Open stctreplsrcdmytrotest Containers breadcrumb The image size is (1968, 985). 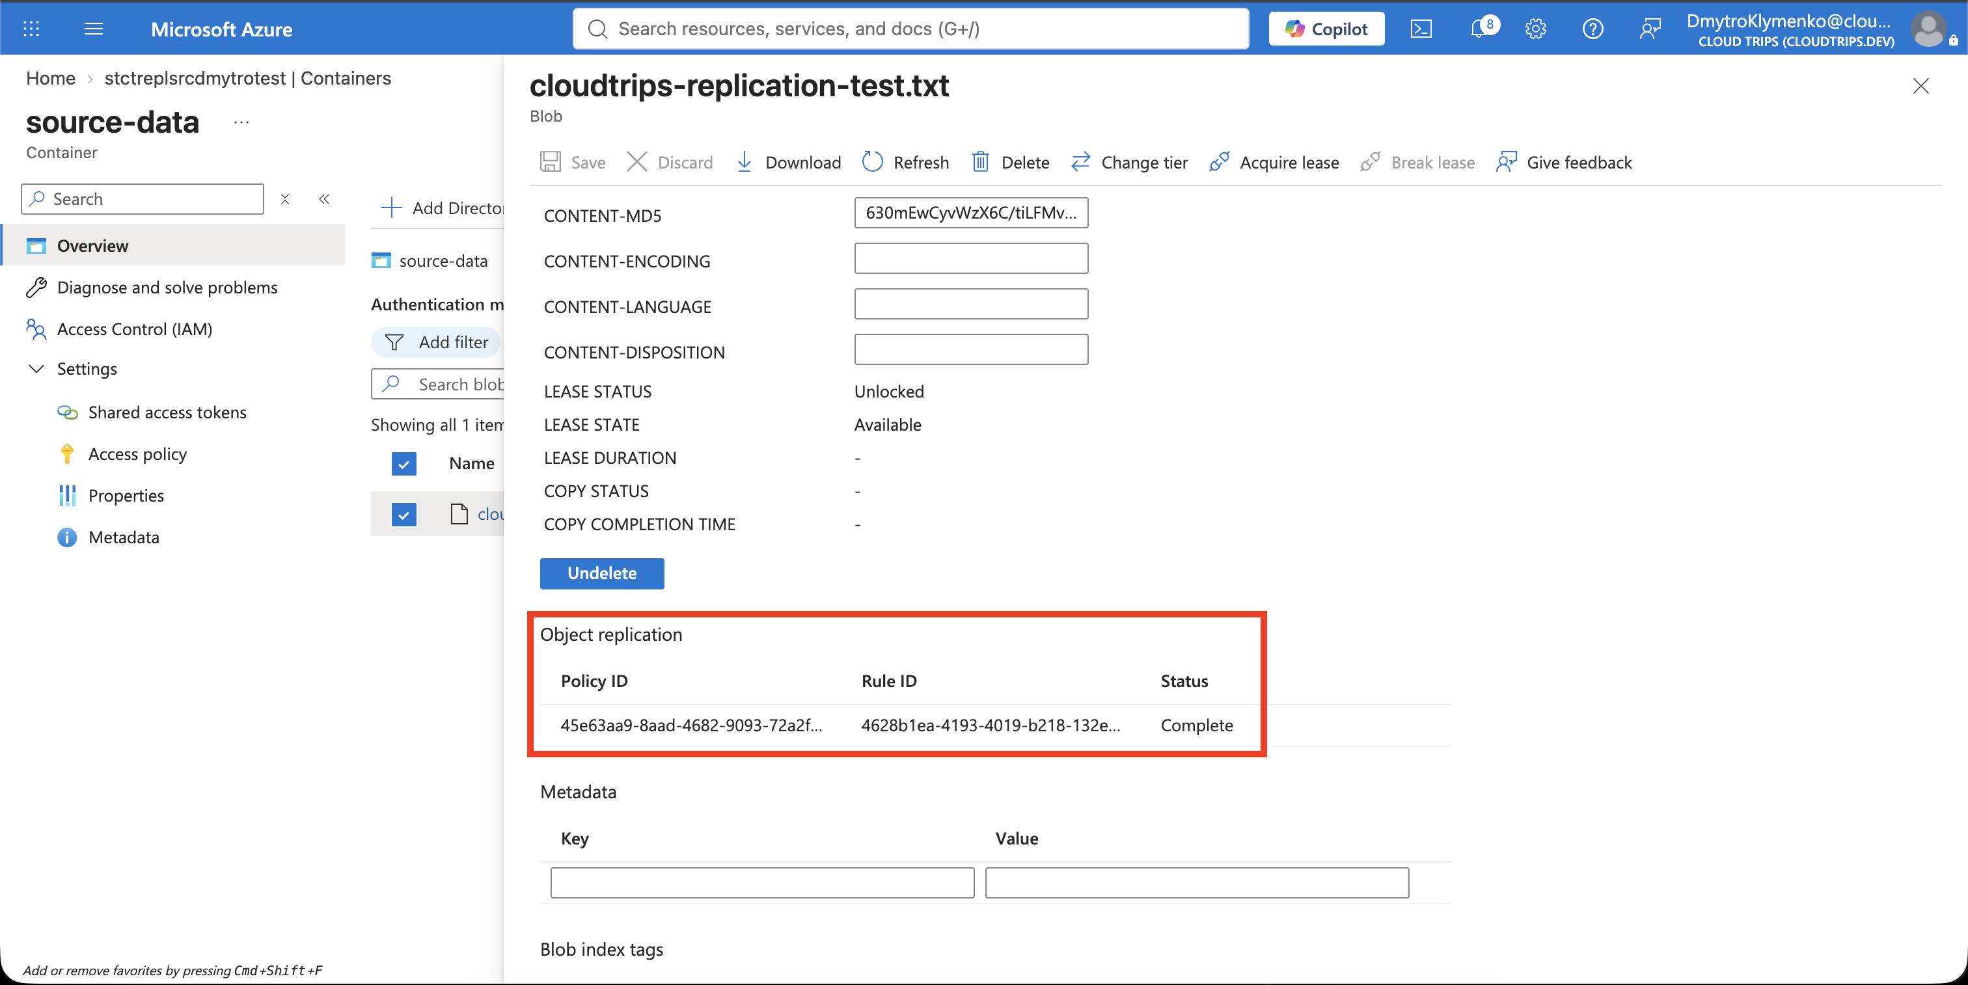pyautogui.click(x=247, y=78)
